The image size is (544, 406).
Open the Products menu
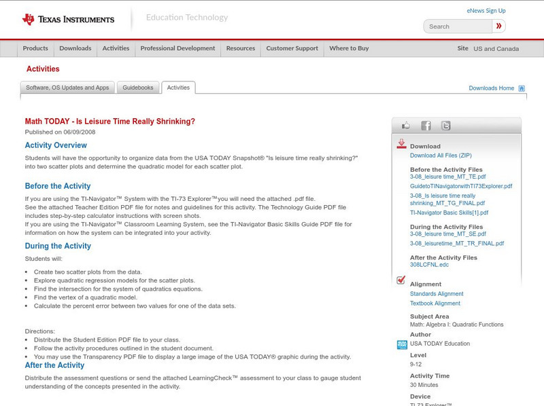pyautogui.click(x=35, y=48)
